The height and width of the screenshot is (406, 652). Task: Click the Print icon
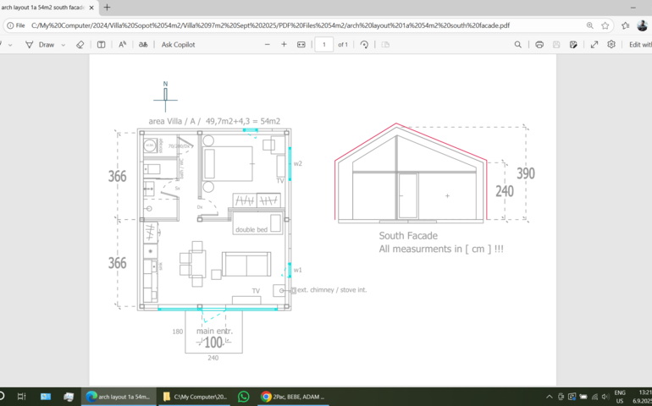(x=539, y=44)
